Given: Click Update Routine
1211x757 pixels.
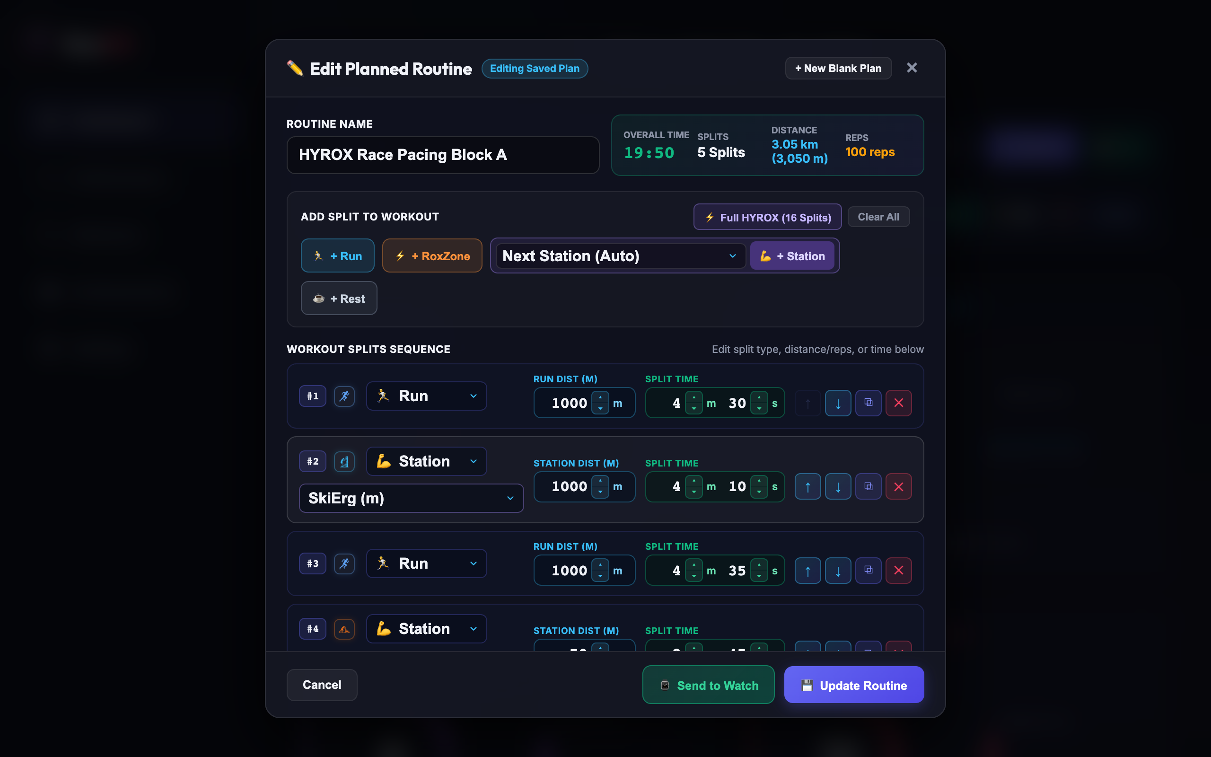Looking at the screenshot, I should click(854, 685).
